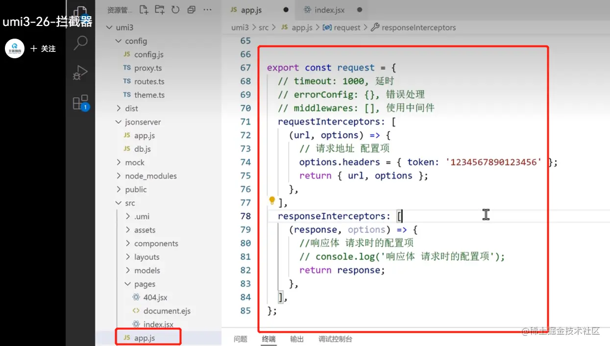Switch to the app.js editor tab
610x346 pixels.
click(258, 10)
